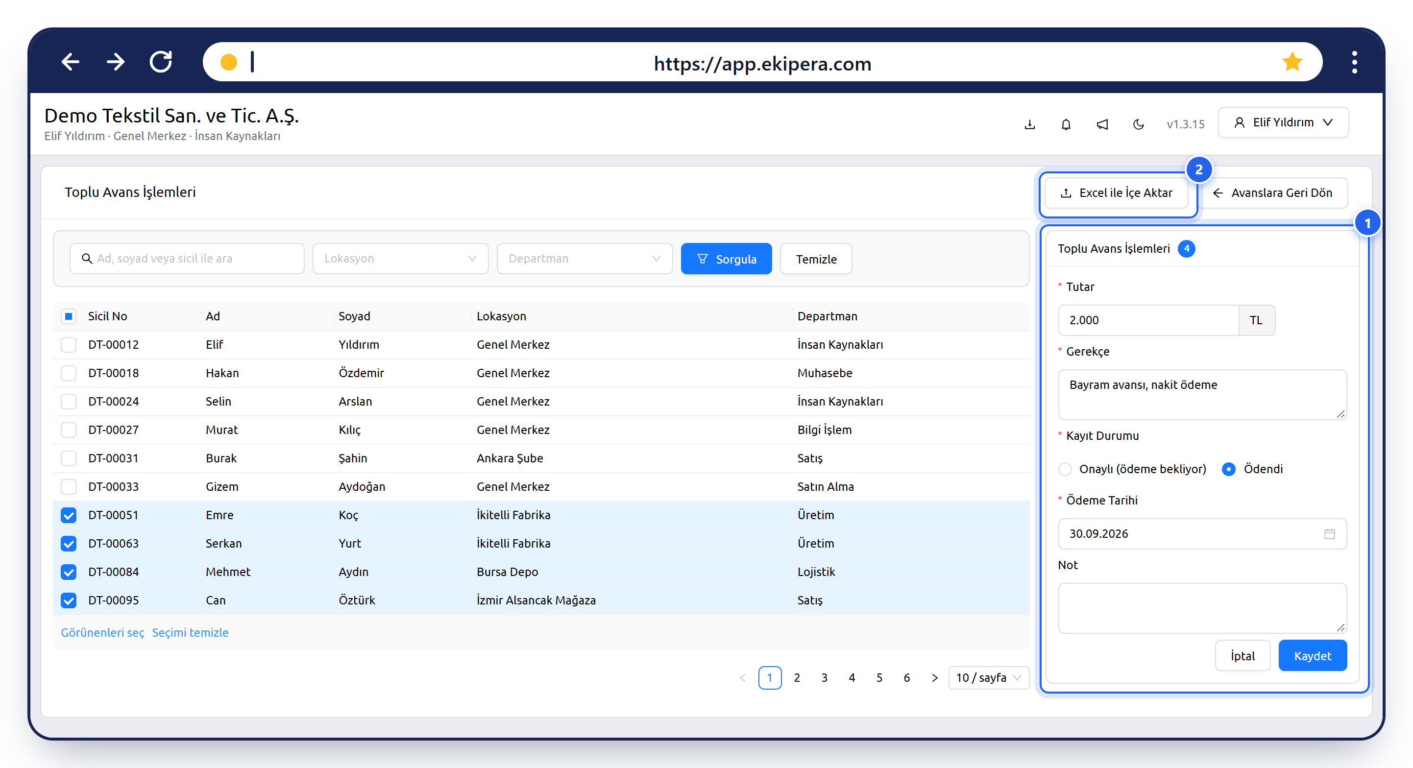Check the row DT-00012 Elif Yıldırım
Viewport: 1413px width, 768px height.
tap(69, 345)
